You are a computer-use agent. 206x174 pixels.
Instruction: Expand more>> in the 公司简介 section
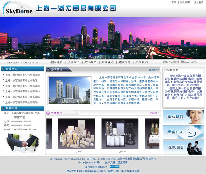tap(154, 69)
